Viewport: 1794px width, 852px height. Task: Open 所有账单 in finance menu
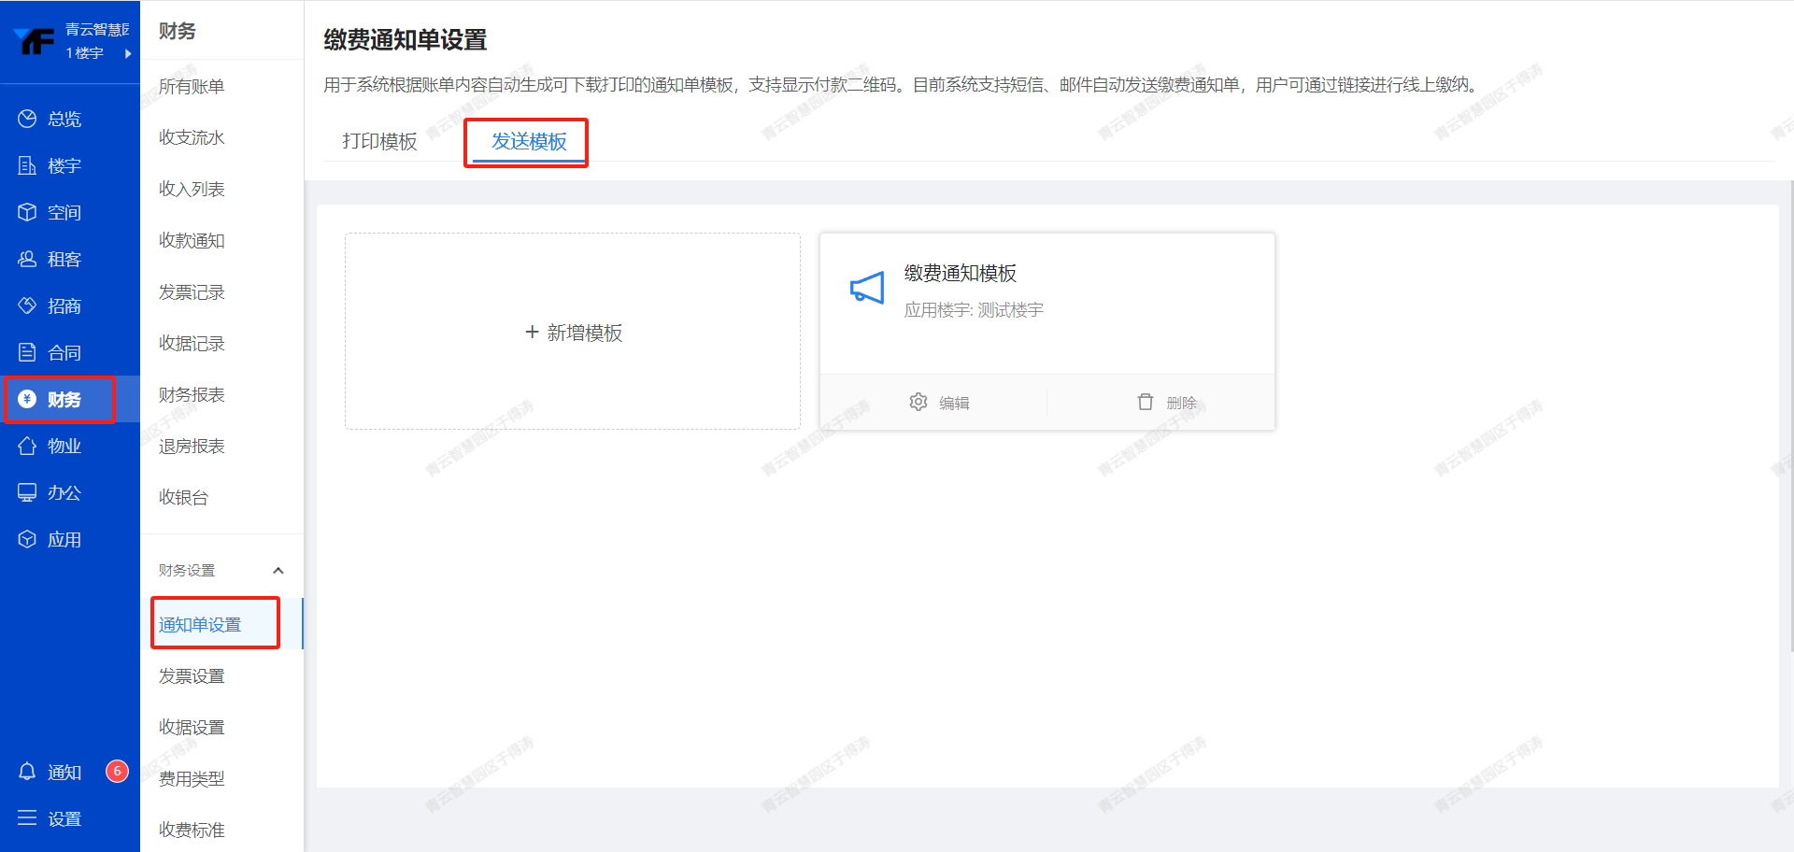point(192,86)
